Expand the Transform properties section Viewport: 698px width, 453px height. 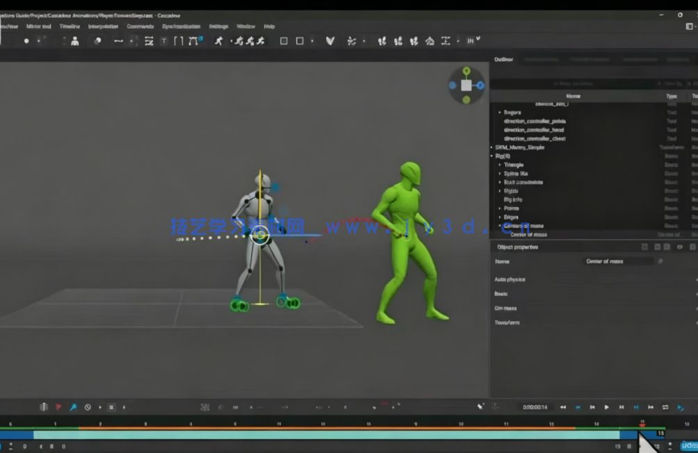[x=507, y=322]
